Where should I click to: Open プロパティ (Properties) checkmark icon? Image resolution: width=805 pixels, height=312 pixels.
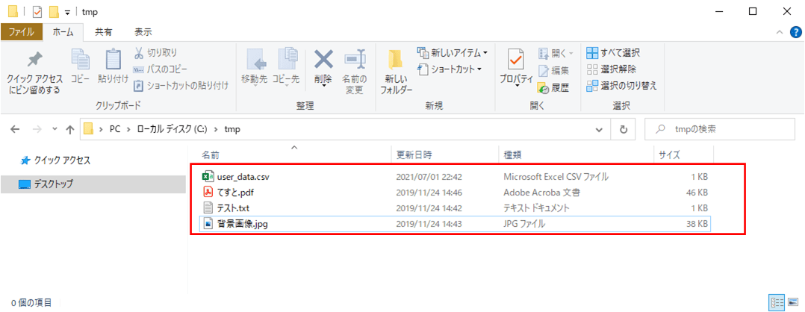pyautogui.click(x=515, y=60)
